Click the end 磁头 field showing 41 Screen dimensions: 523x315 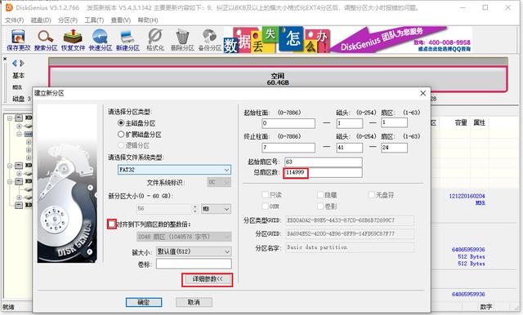tap(350, 148)
